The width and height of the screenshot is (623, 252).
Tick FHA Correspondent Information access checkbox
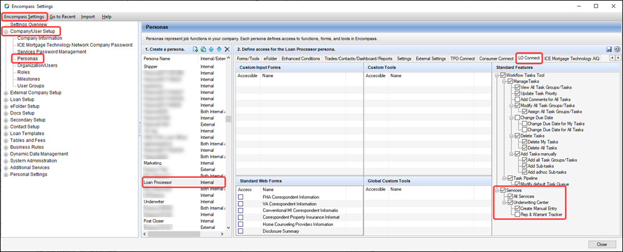[241, 197]
